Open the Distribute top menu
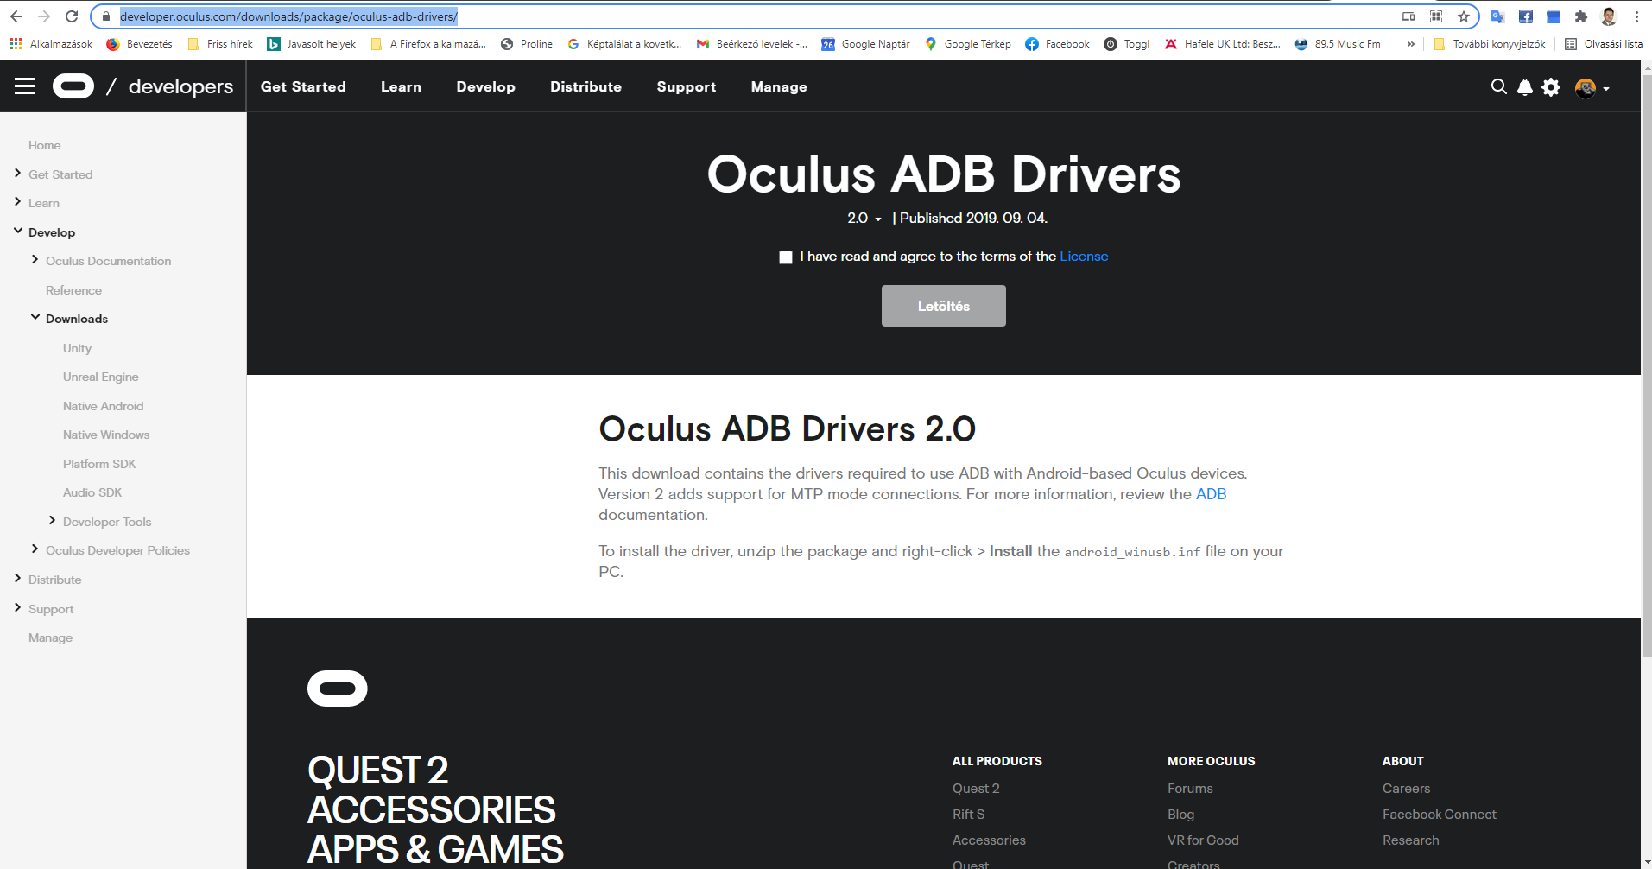 pos(586,86)
